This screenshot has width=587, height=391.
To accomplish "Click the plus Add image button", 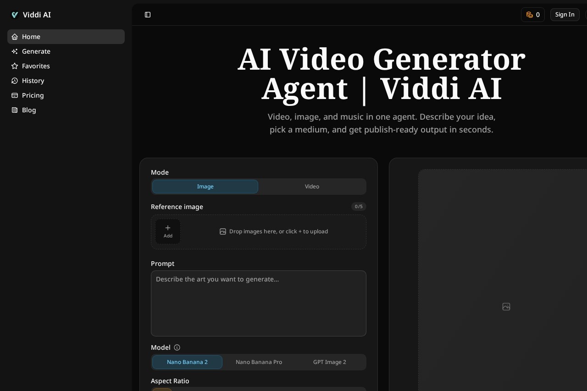I will pyautogui.click(x=168, y=231).
